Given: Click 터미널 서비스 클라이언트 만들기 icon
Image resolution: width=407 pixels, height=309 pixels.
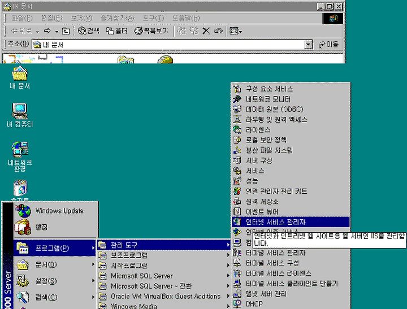Looking at the screenshot, I should (x=237, y=284).
